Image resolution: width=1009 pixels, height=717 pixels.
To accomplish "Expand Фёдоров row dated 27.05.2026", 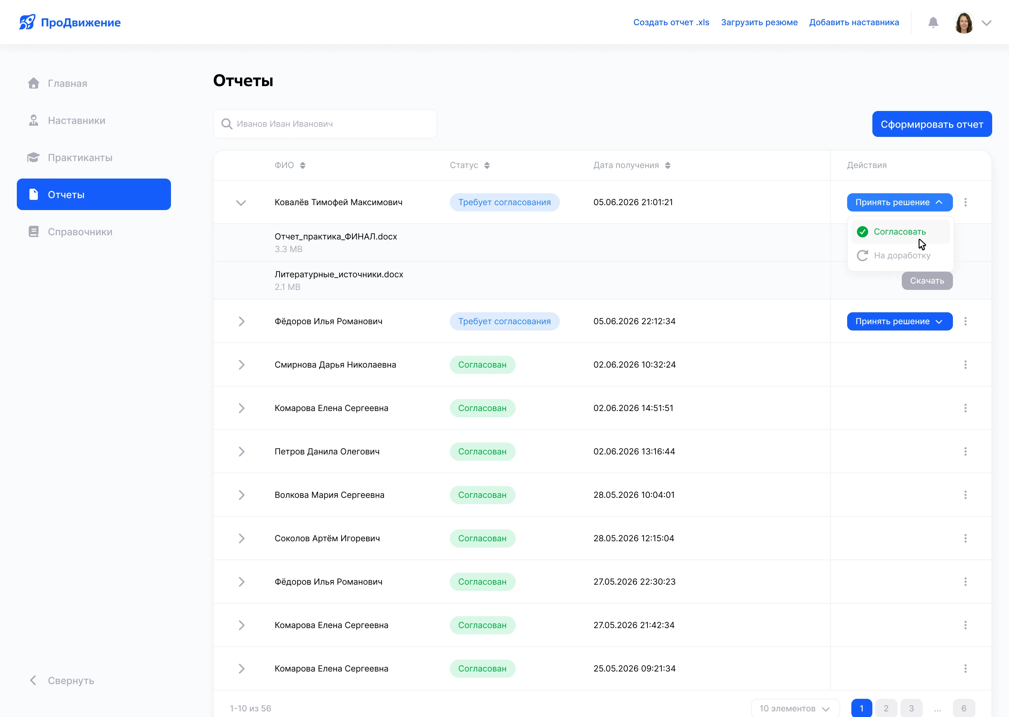I will click(241, 582).
